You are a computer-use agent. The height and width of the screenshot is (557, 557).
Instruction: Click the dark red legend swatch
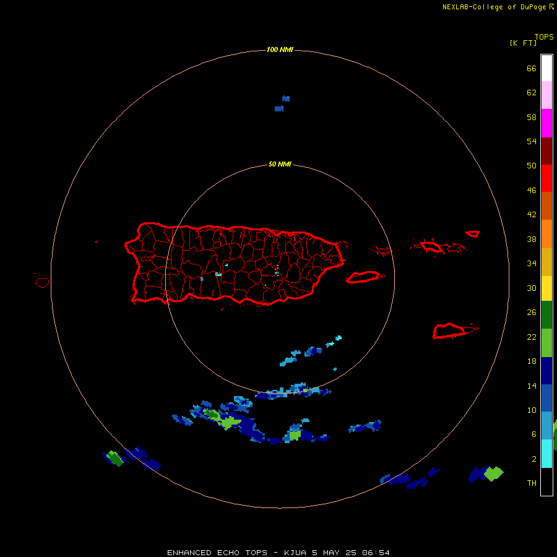(546, 151)
